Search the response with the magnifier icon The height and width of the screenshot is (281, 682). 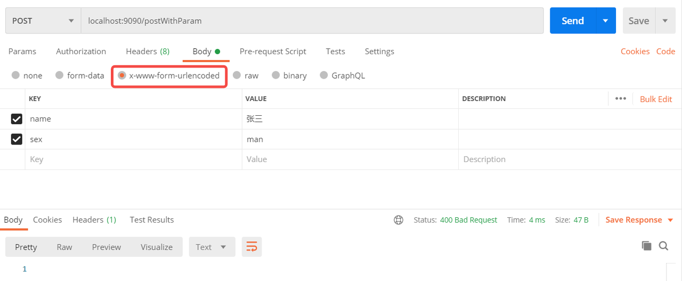click(x=663, y=245)
